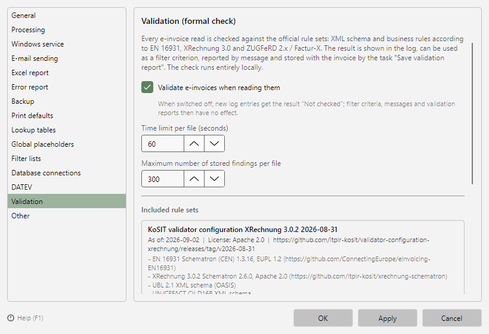Image resolution: width=489 pixels, height=334 pixels.
Task: Click the Included rule sets heading
Action: [x=169, y=210]
